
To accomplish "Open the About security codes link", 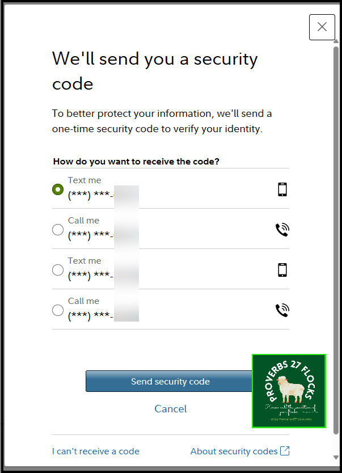I will (x=234, y=451).
